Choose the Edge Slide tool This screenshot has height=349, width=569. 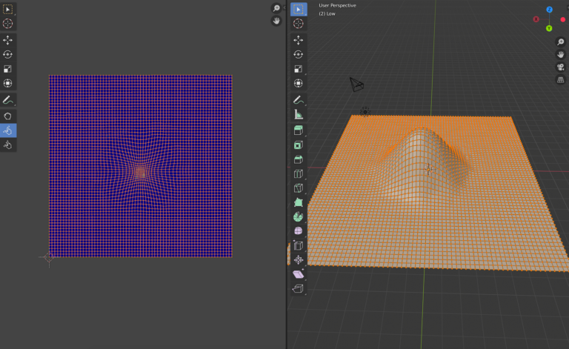[x=299, y=245]
